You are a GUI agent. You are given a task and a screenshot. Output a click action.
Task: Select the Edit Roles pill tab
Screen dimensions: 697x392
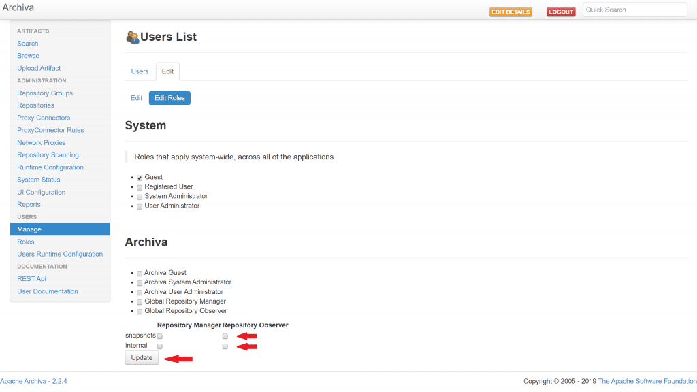(x=169, y=98)
